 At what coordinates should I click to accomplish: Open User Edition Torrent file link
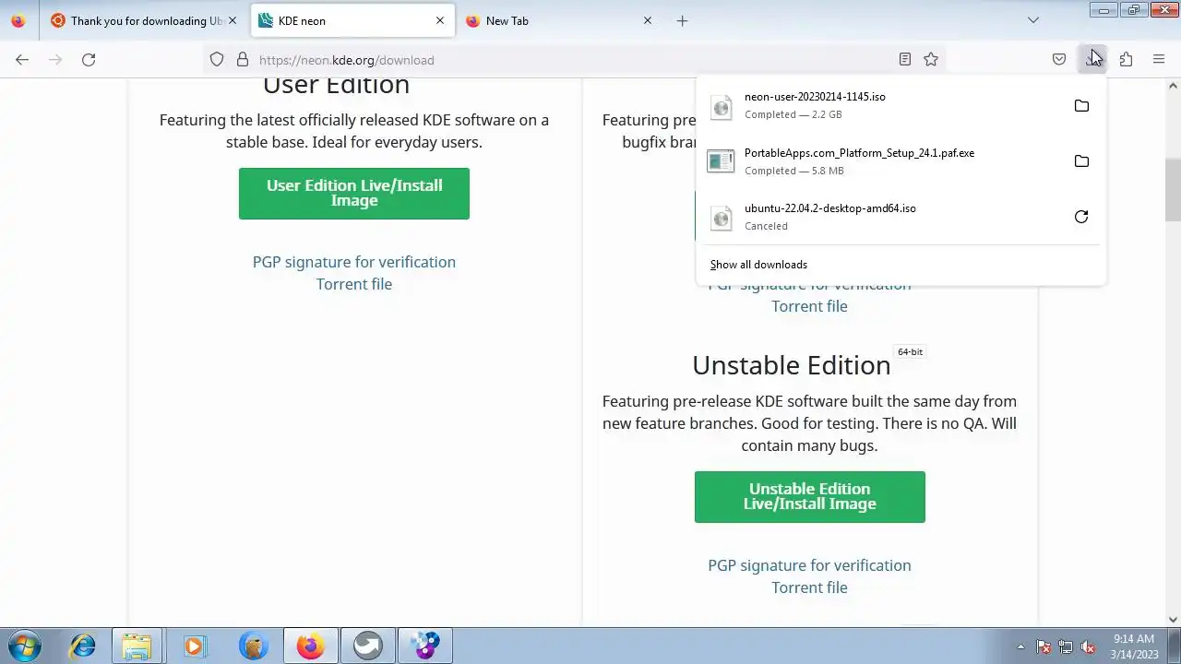click(354, 284)
